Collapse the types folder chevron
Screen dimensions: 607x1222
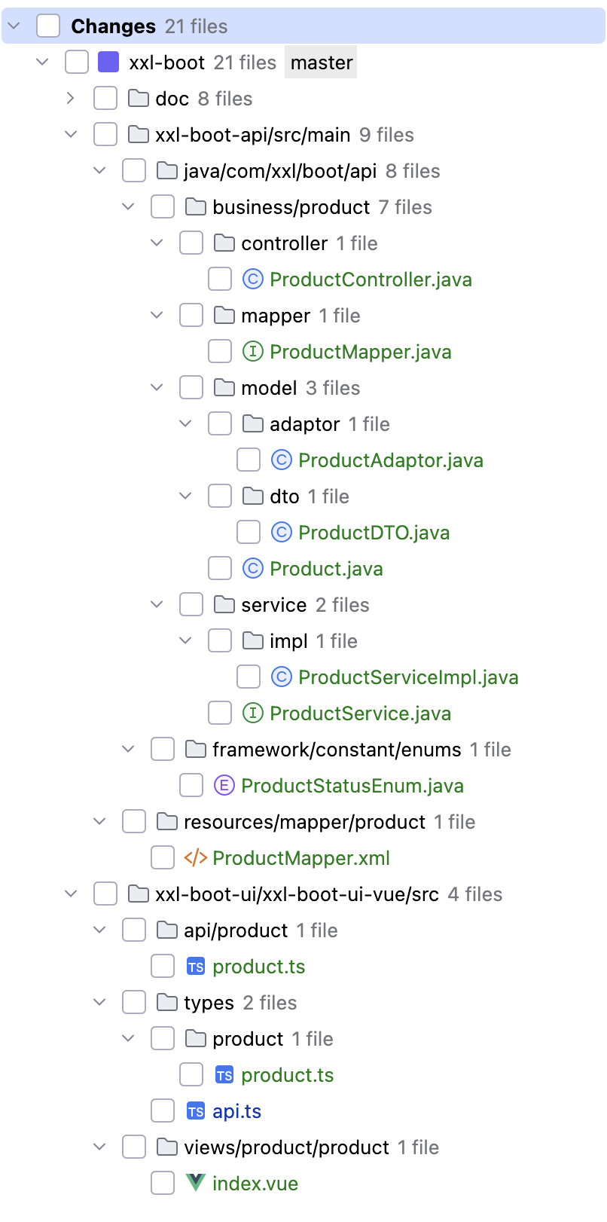click(100, 1003)
